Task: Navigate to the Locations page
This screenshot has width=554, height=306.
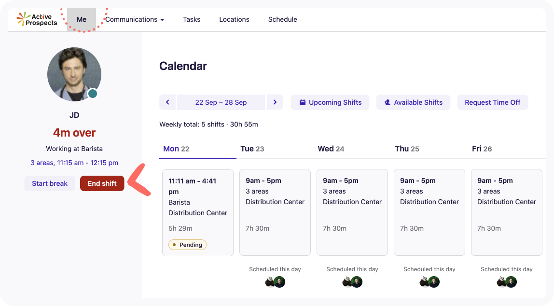Action: [234, 19]
